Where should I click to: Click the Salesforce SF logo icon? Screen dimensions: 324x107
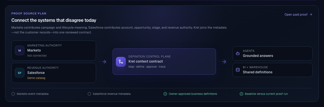[20, 73]
